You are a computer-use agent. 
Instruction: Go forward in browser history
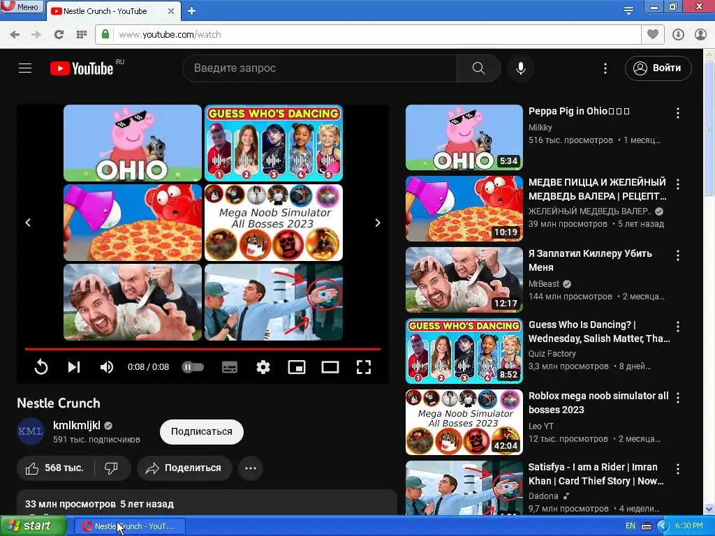point(36,35)
